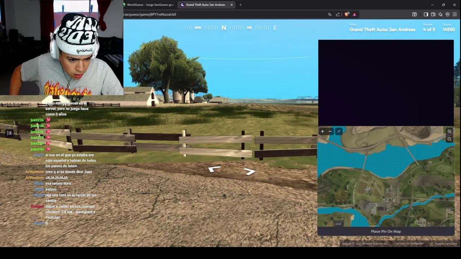Screen dimensions: 461x259
Task: Click the NW marker on the compass
Action: click(x=198, y=28)
